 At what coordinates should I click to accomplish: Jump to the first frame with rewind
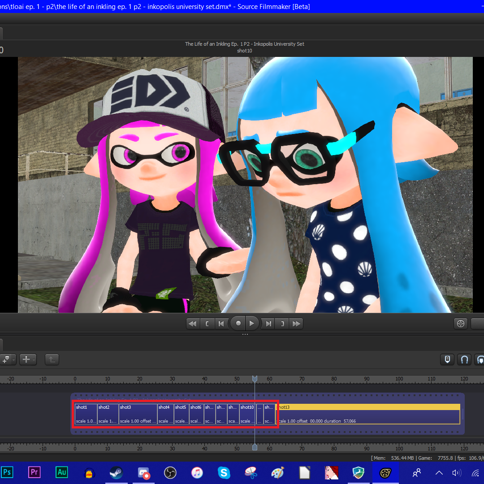[193, 323]
